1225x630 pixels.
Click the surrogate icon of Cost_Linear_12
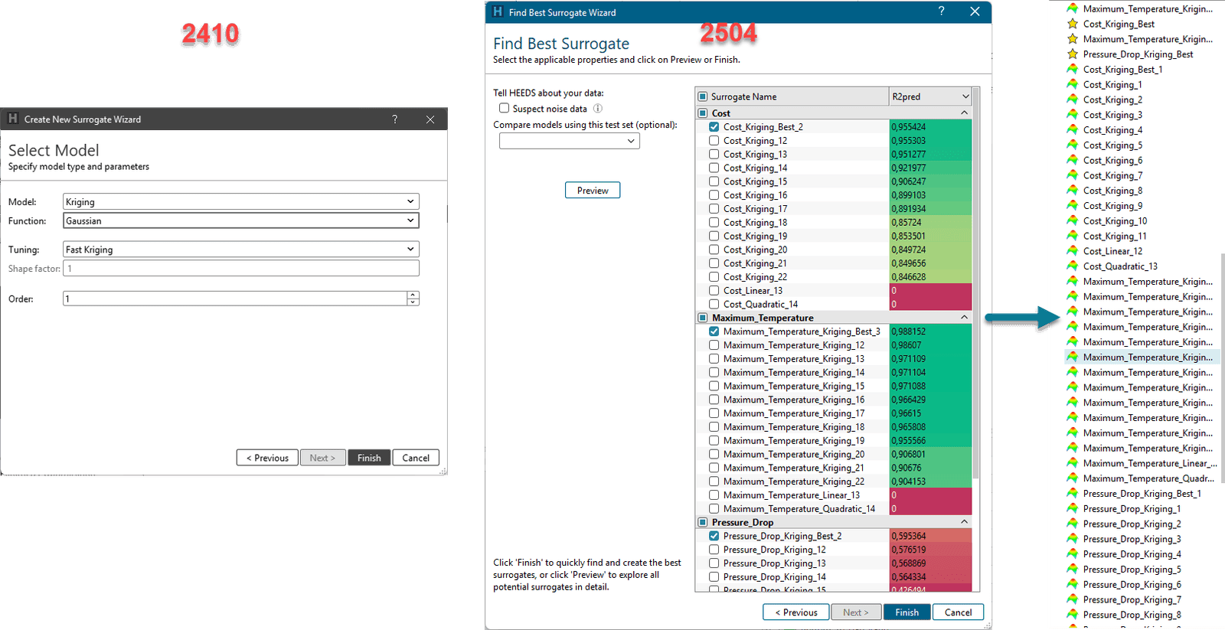point(1073,251)
